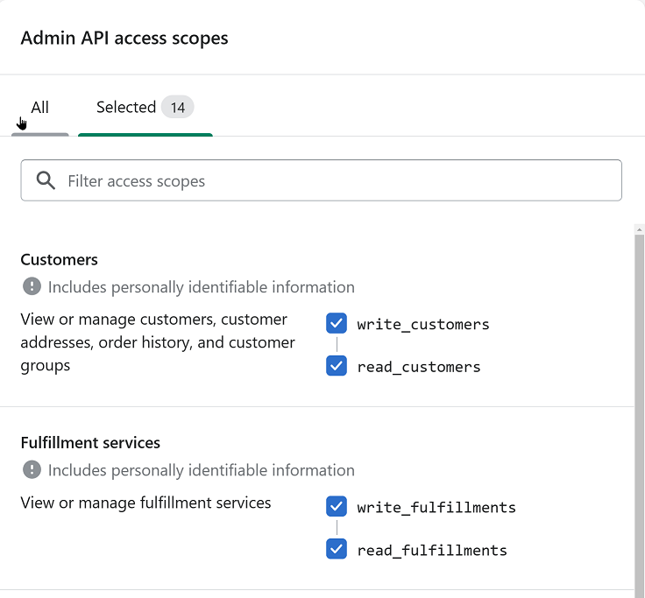This screenshot has height=598, width=645.
Task: Uncheck the write_customers checkbox
Action: 337,324
